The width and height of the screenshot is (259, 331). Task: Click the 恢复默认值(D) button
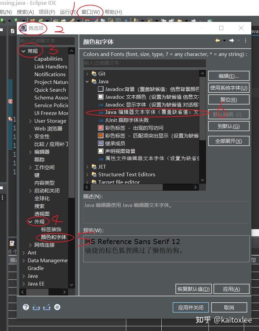click(x=193, y=289)
